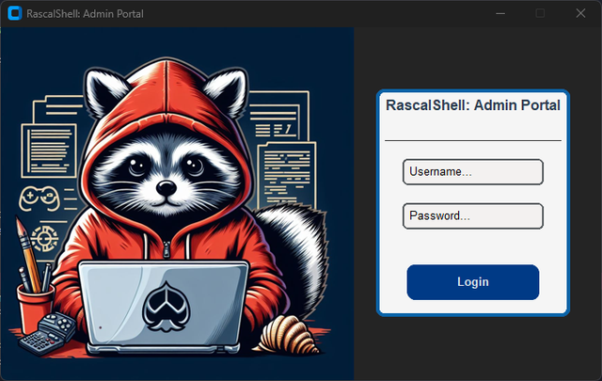Image resolution: width=602 pixels, height=381 pixels.
Task: Click the RascalShell app icon in title bar
Action: coord(15,13)
